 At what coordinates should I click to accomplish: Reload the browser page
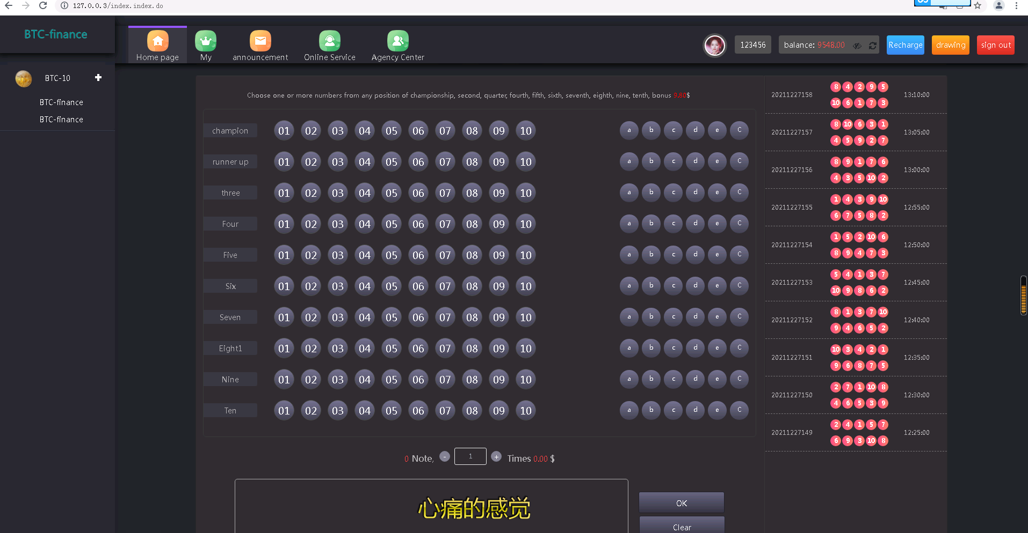(x=43, y=6)
